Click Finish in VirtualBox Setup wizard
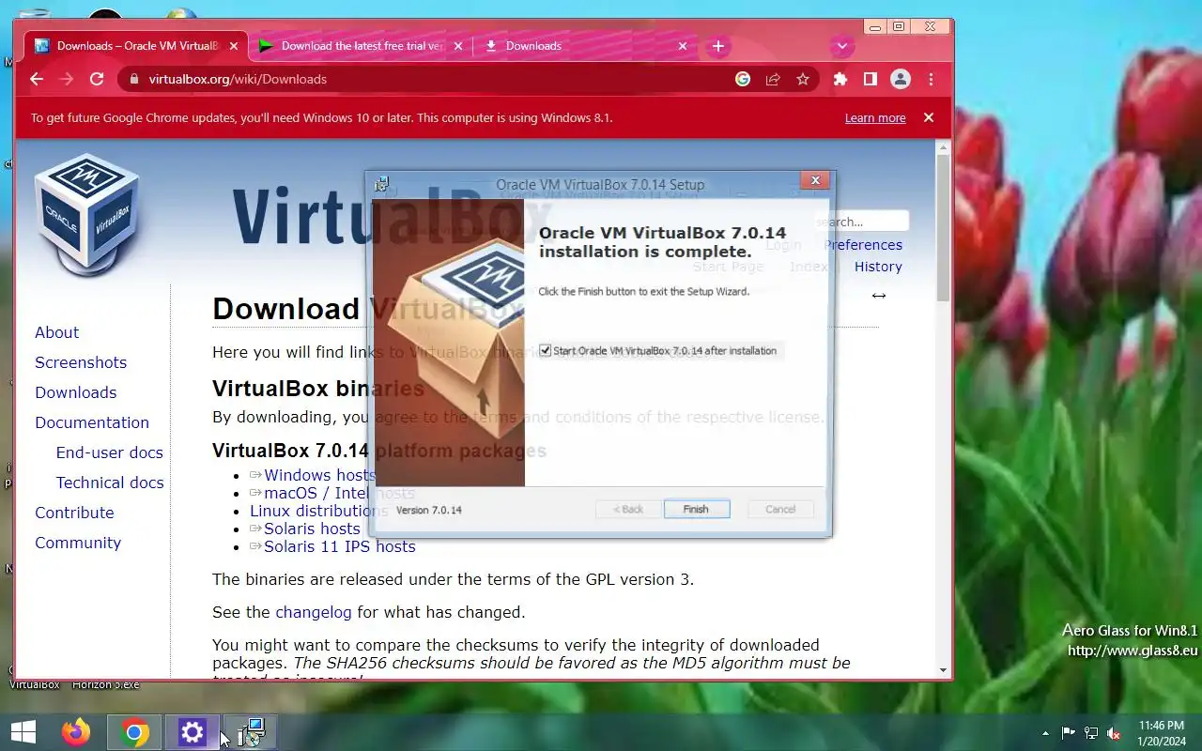Image resolution: width=1202 pixels, height=751 pixels. pyautogui.click(x=696, y=509)
